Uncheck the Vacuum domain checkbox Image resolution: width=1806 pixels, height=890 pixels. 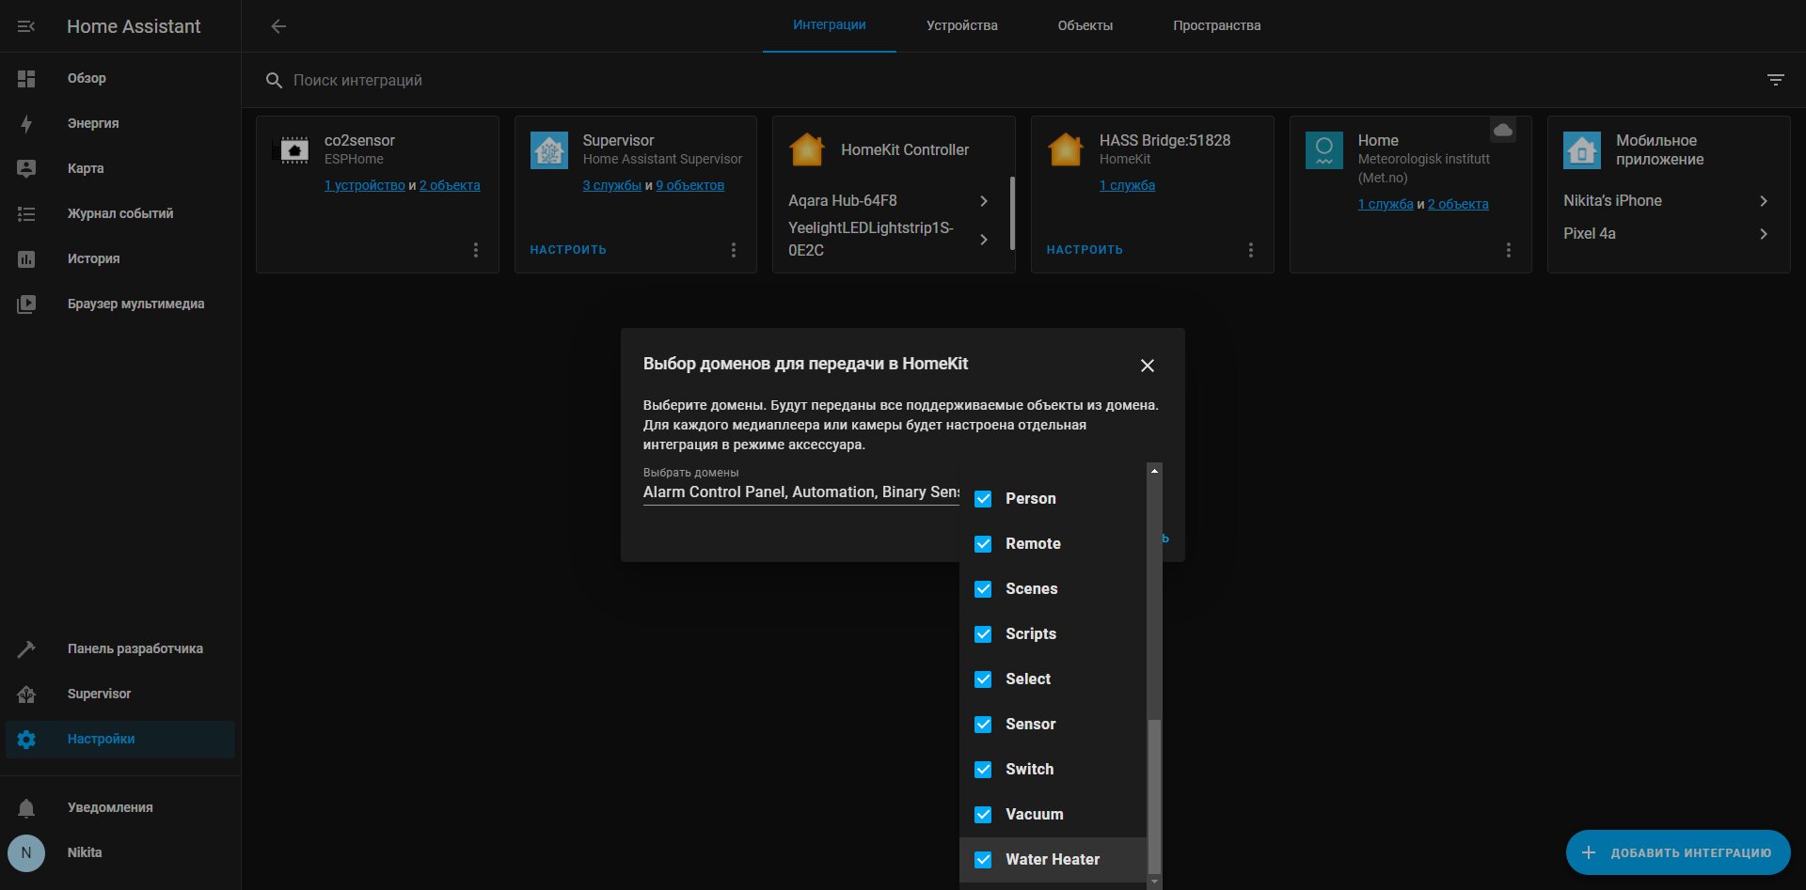[x=983, y=815]
